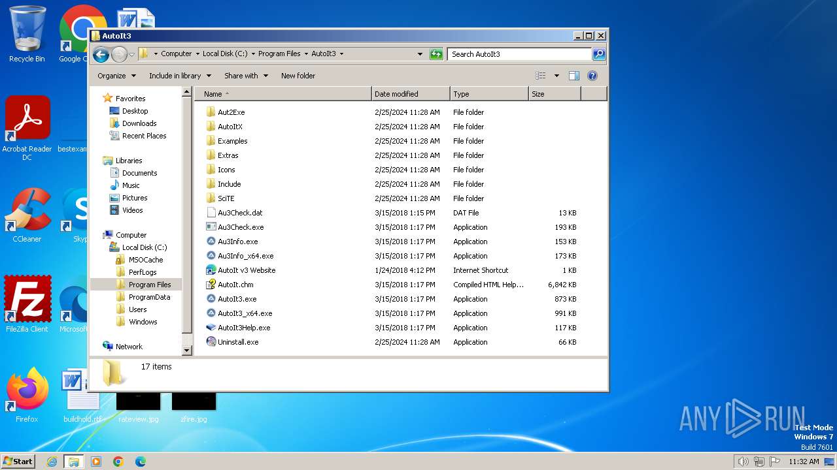Viewport: 837px width, 470px height.
Task: Sort by the Type column header
Action: (489, 94)
